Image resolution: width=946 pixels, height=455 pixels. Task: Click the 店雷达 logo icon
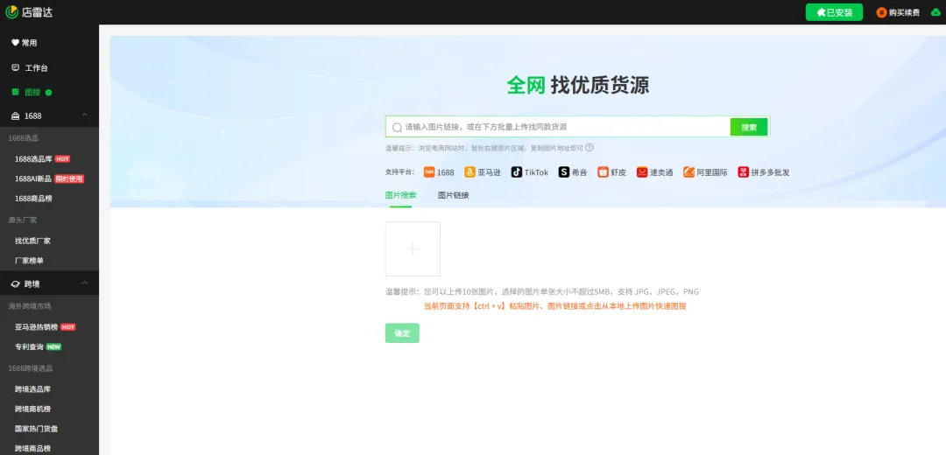click(x=11, y=12)
